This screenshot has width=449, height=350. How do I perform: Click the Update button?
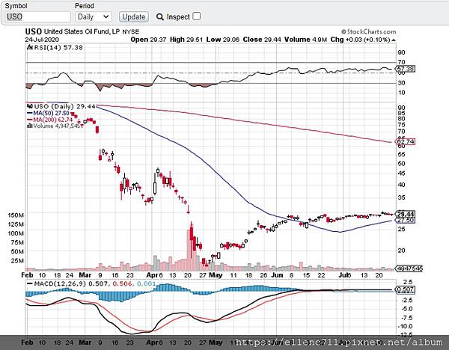(134, 16)
